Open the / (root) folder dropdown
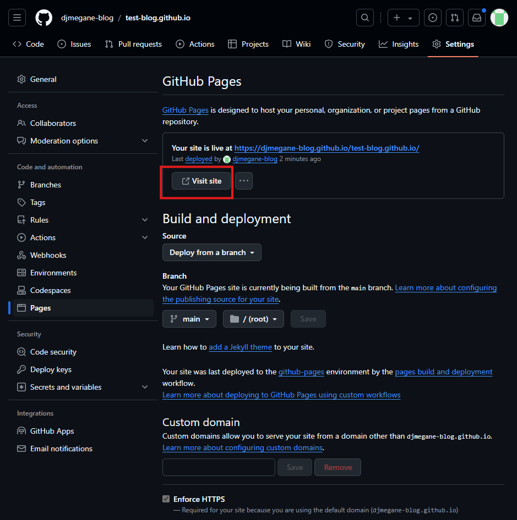 [x=253, y=319]
